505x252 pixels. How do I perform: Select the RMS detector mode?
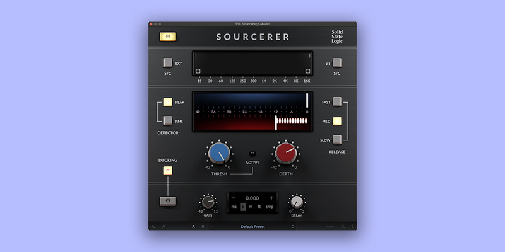(168, 121)
